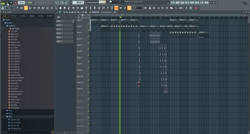Viewport: 250px width, 134px height.
Task: Click the magnet snap icon in playlist
Action: [x=60, y=12]
